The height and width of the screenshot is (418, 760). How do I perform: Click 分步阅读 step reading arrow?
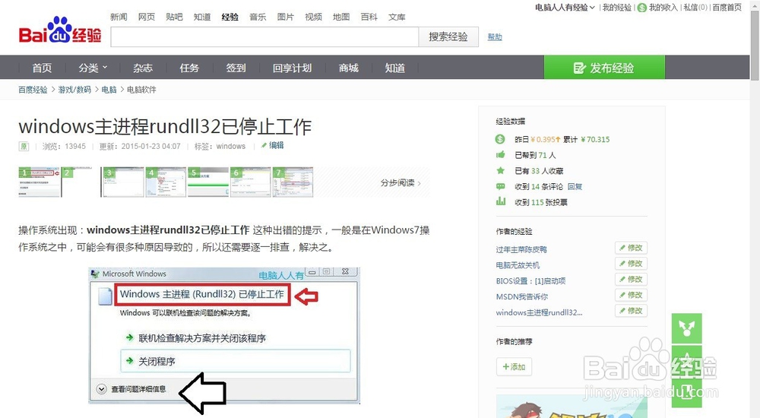[401, 183]
